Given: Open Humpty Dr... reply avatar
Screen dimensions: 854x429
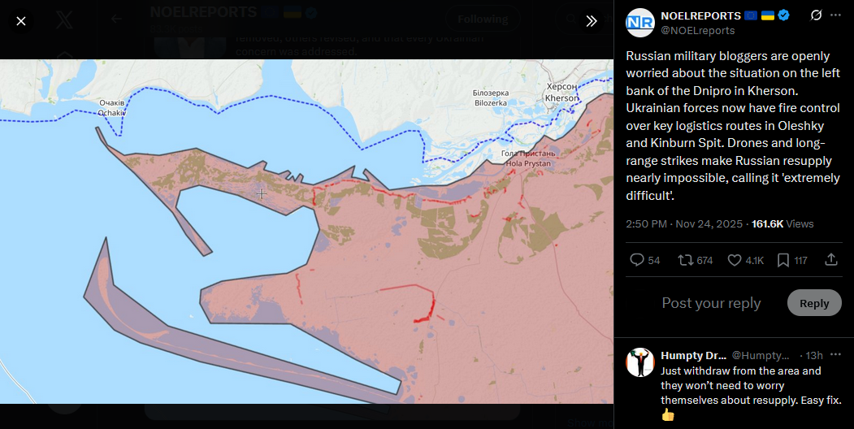Looking at the screenshot, I should 640,362.
